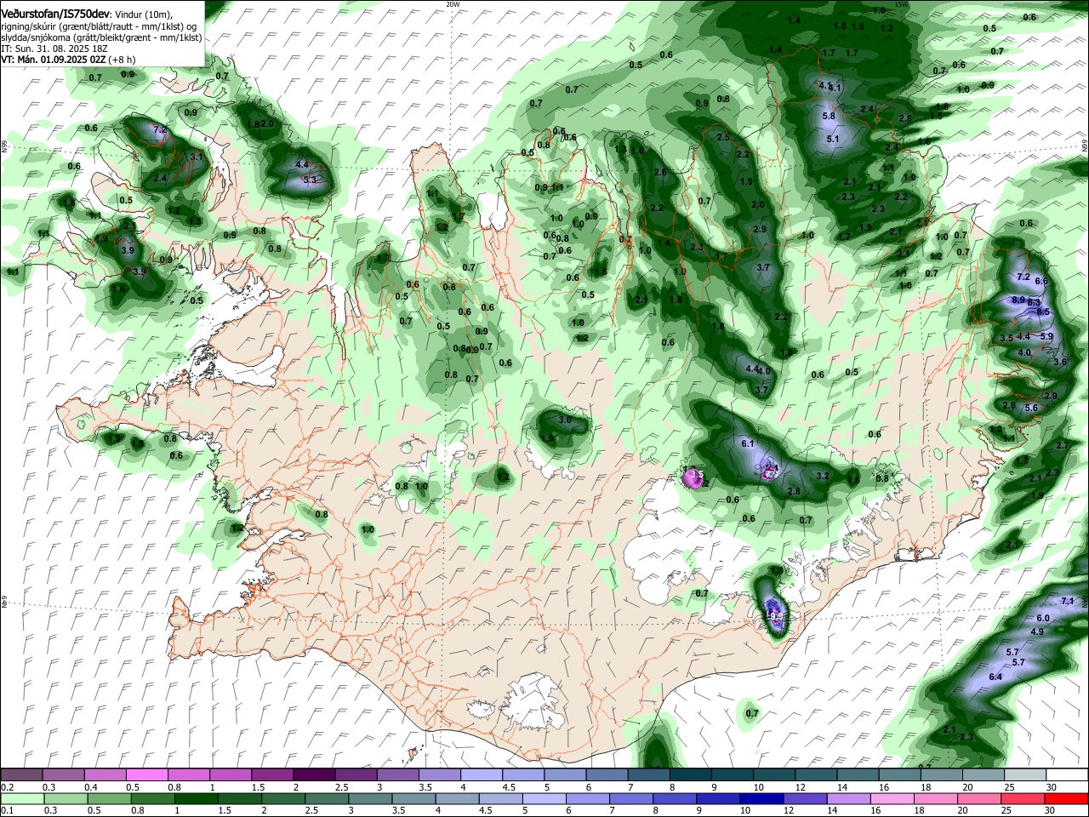
Task: Pick the pale green 0.1 swatch in lower legend
Action: coord(22,798)
